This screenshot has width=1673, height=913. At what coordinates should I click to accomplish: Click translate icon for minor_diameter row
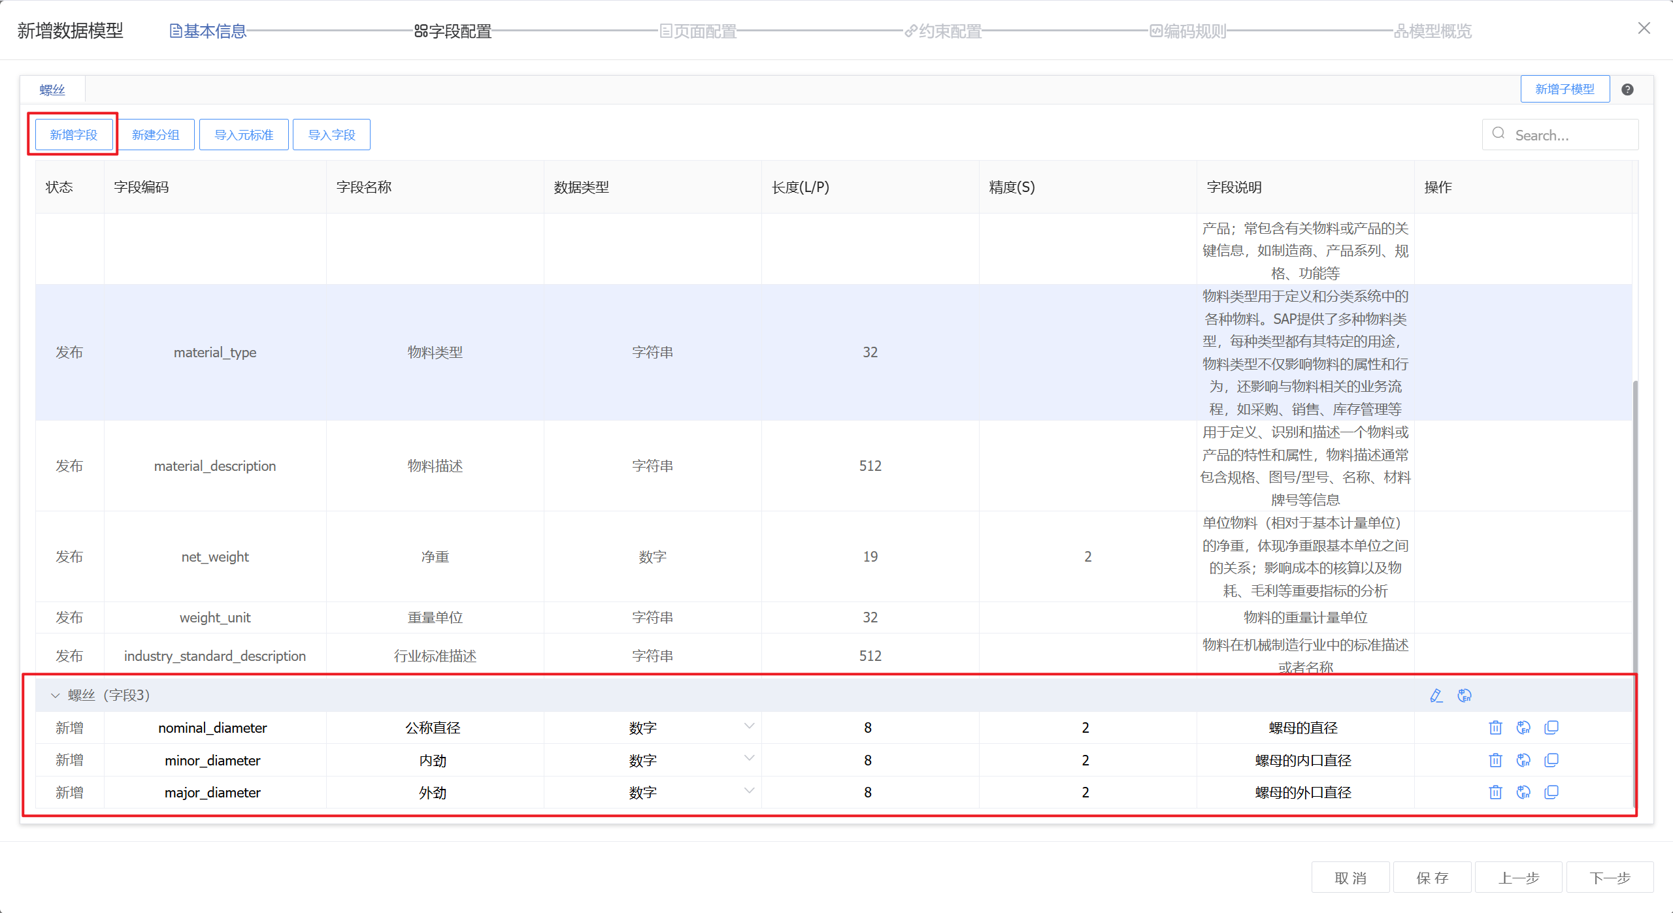pos(1523,760)
